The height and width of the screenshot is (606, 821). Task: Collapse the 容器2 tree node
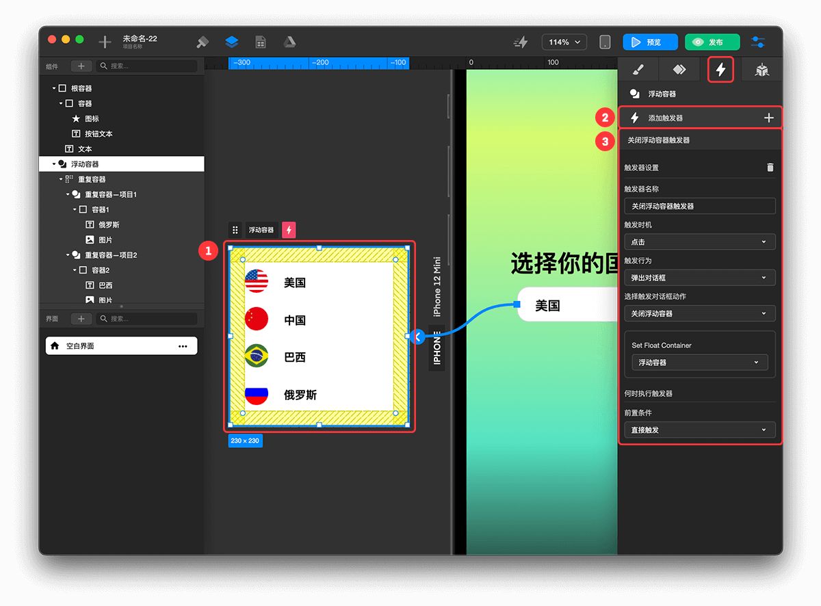click(x=75, y=270)
